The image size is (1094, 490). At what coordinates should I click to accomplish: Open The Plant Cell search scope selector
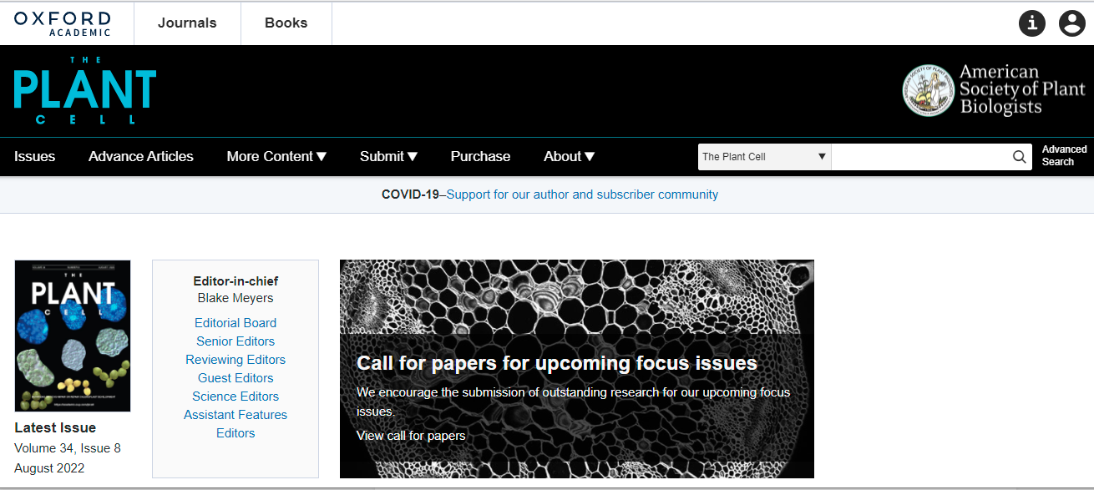pos(763,157)
